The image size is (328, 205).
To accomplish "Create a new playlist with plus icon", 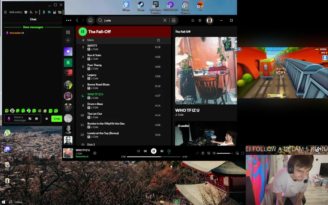I will click(68, 40).
